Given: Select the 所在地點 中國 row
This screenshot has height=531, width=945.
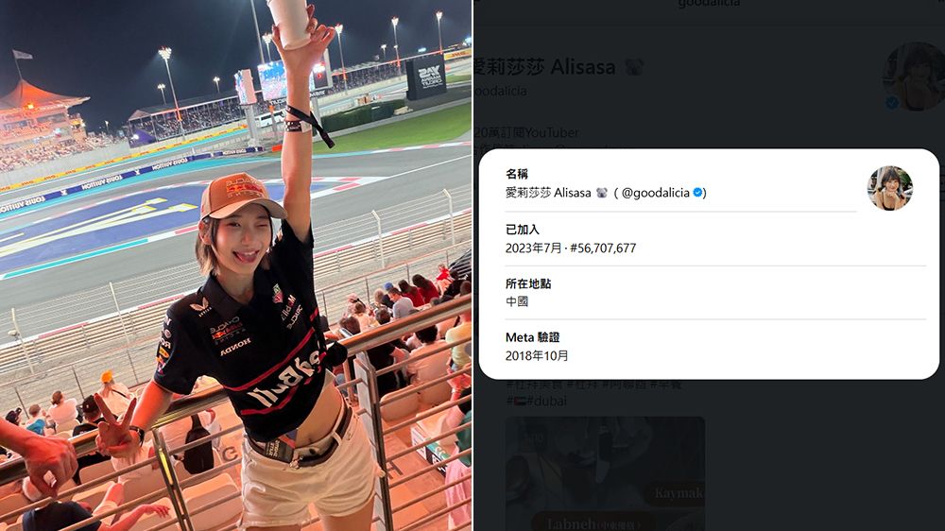Looking at the screenshot, I should pos(715,293).
